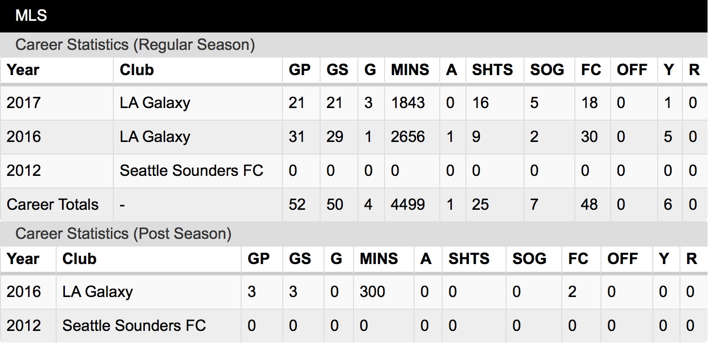Select the Year column header in Regular Season
The width and height of the screenshot is (709, 344).
tap(23, 70)
